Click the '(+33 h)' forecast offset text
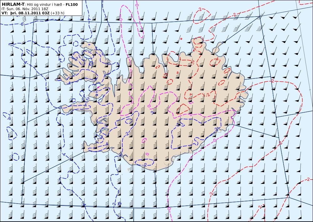 coord(58,13)
